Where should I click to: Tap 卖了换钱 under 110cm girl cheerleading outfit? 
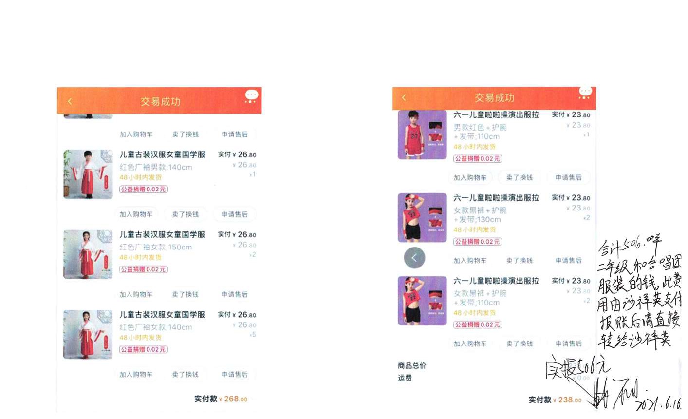tap(519, 343)
